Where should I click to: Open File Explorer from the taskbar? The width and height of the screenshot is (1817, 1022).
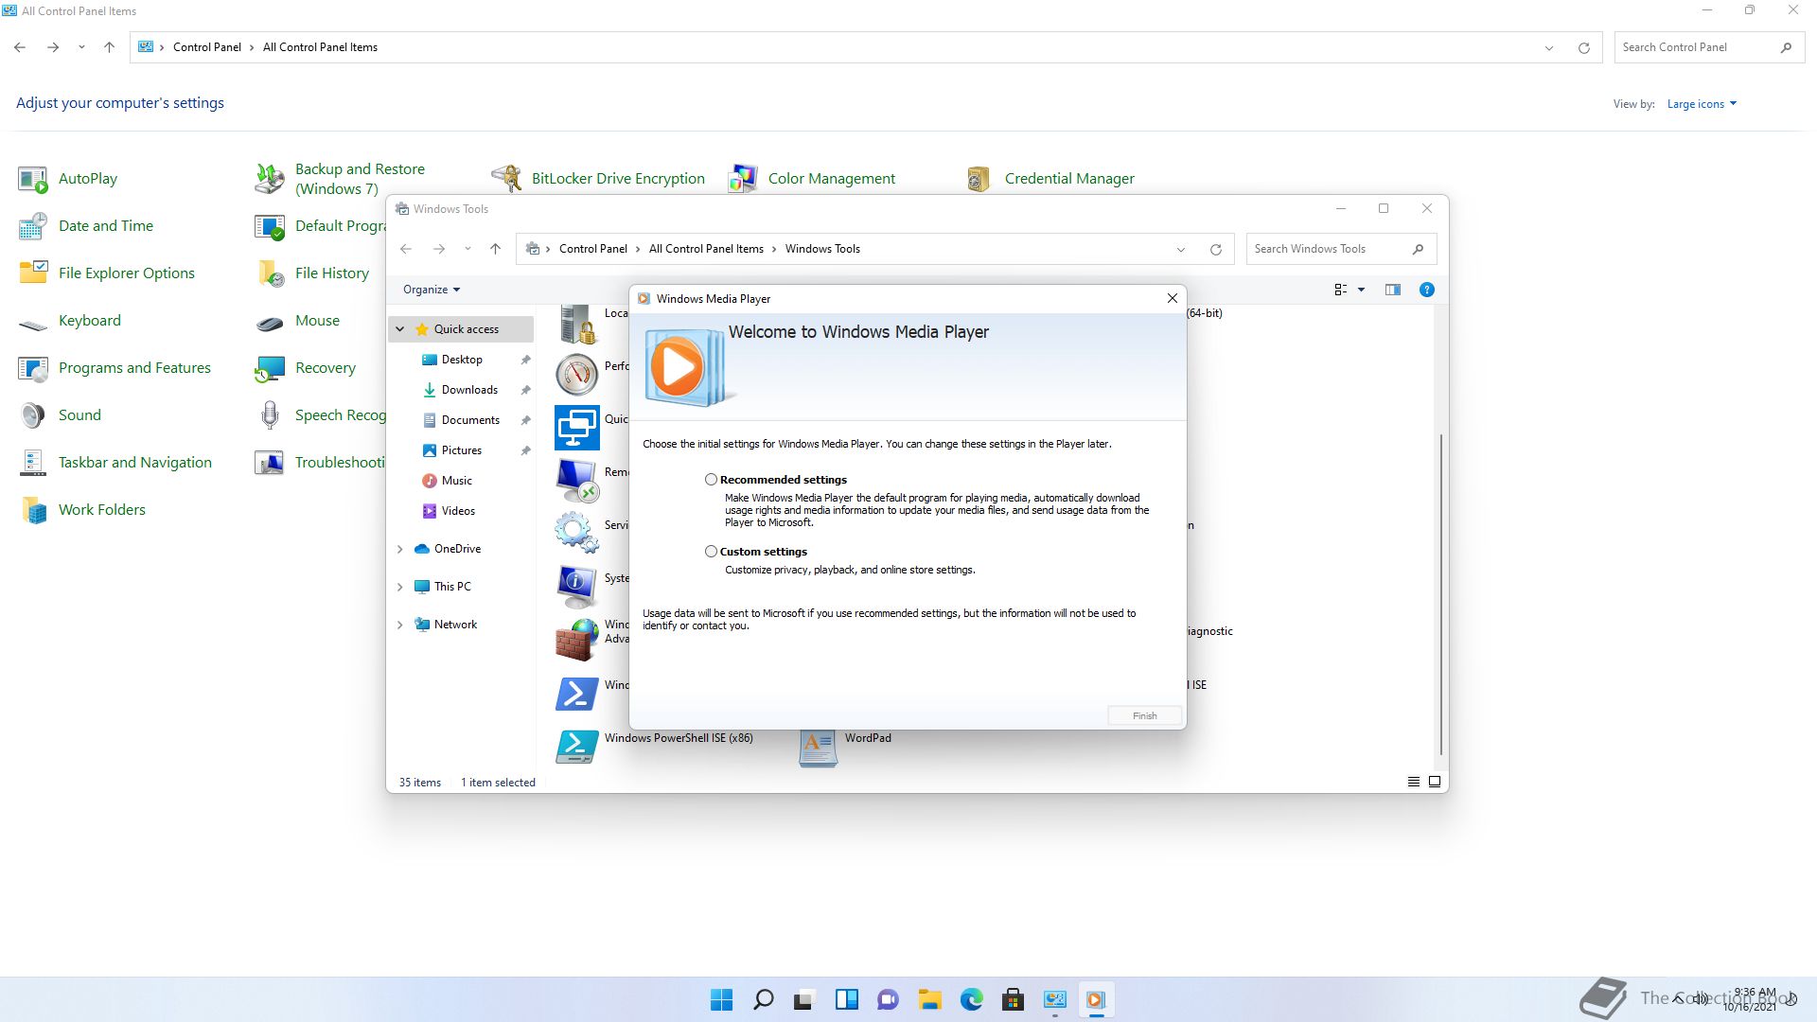point(929,999)
